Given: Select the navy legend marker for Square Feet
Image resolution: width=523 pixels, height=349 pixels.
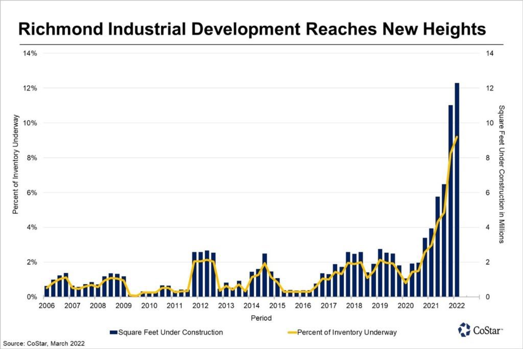Looking at the screenshot, I should pyautogui.click(x=113, y=332).
